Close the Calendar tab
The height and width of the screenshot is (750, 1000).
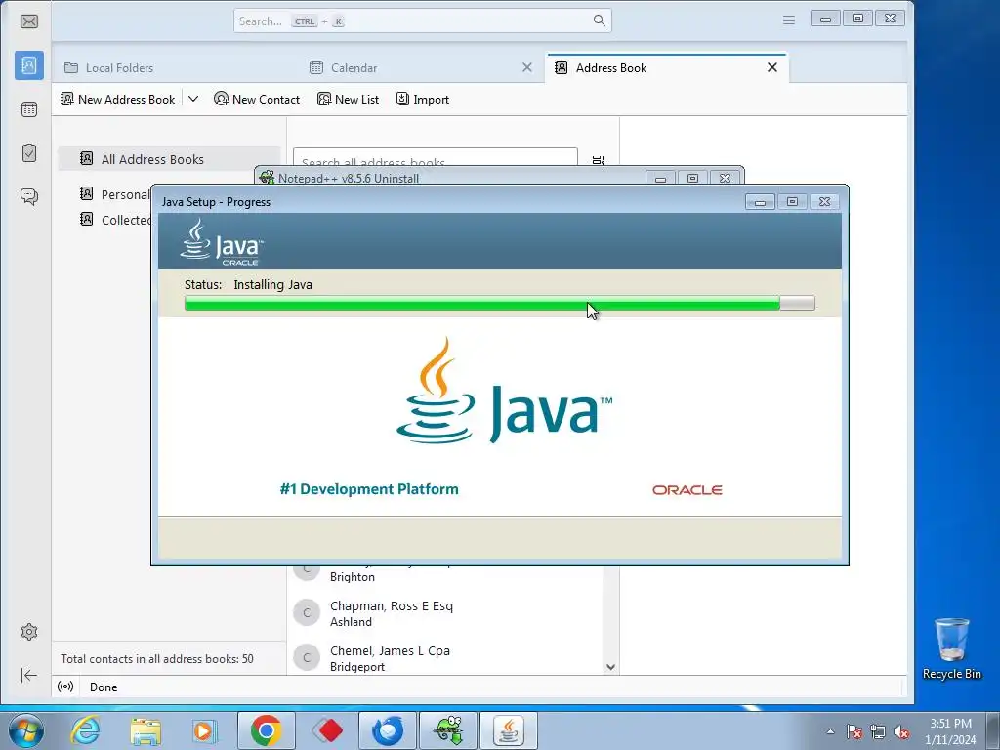point(527,67)
